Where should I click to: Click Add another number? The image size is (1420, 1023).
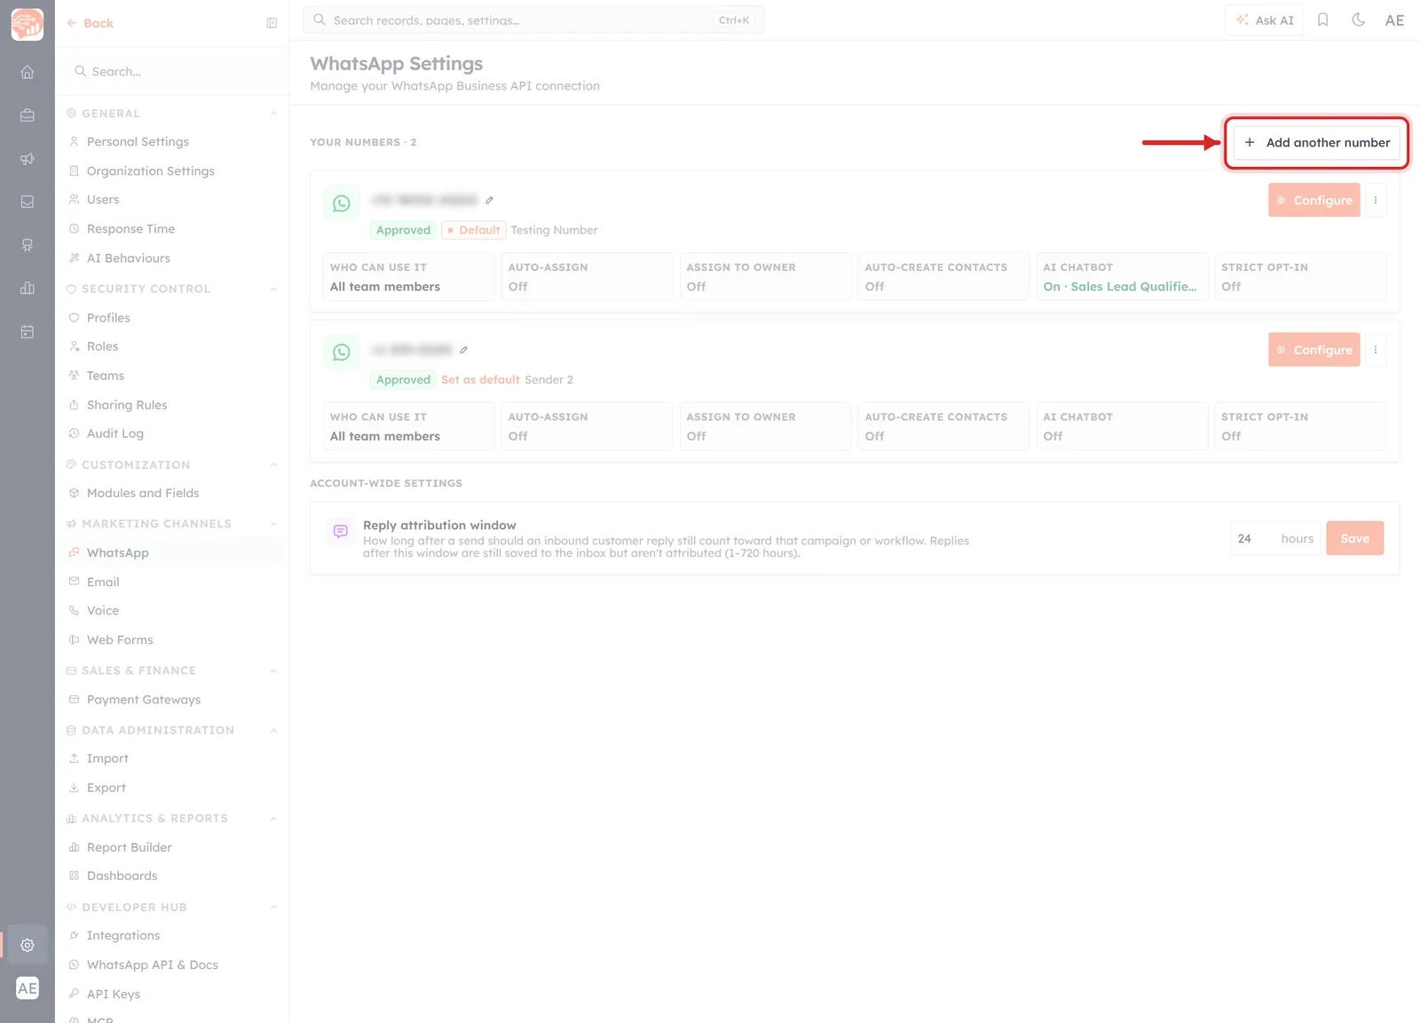click(x=1317, y=142)
